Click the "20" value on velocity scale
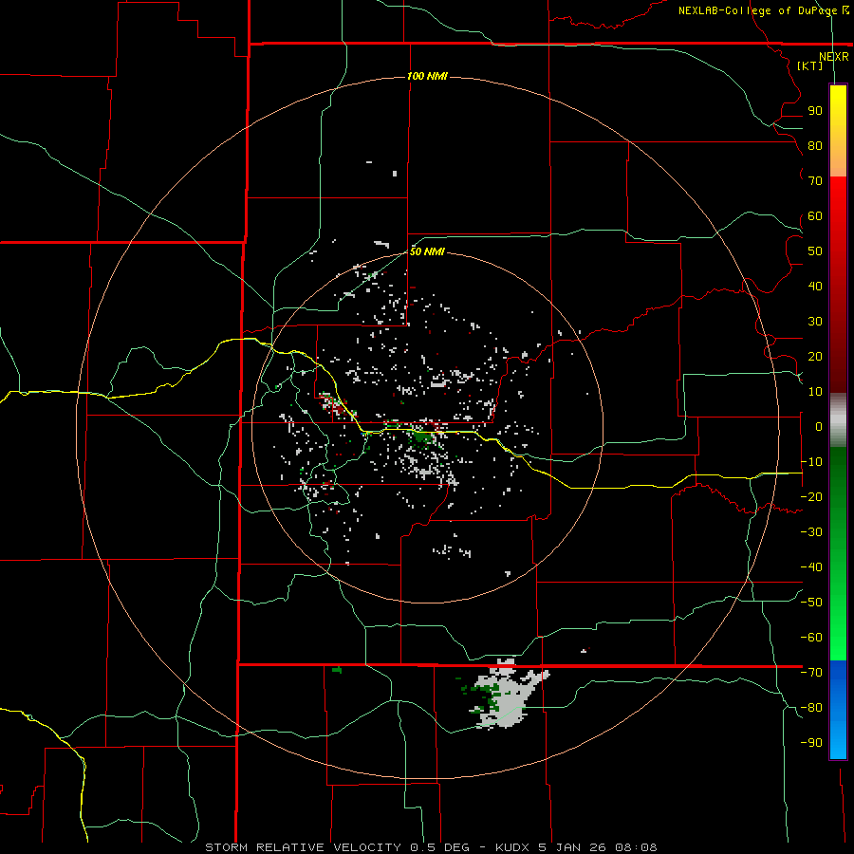854x854 pixels. (x=815, y=357)
